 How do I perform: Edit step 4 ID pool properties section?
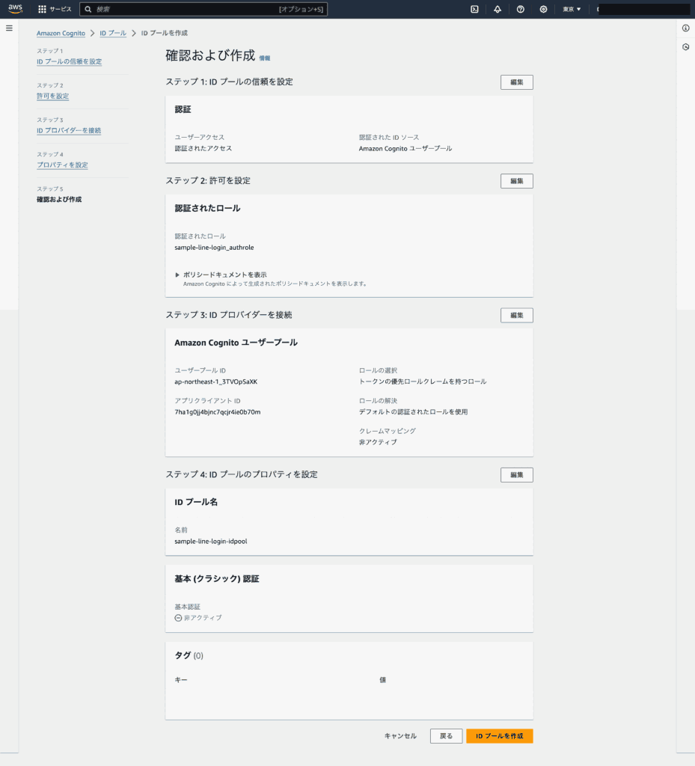click(516, 475)
